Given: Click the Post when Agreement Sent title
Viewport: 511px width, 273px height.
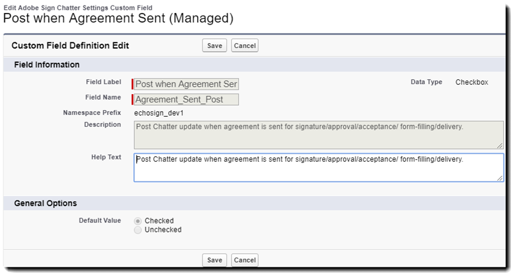Looking at the screenshot, I should (x=118, y=18).
